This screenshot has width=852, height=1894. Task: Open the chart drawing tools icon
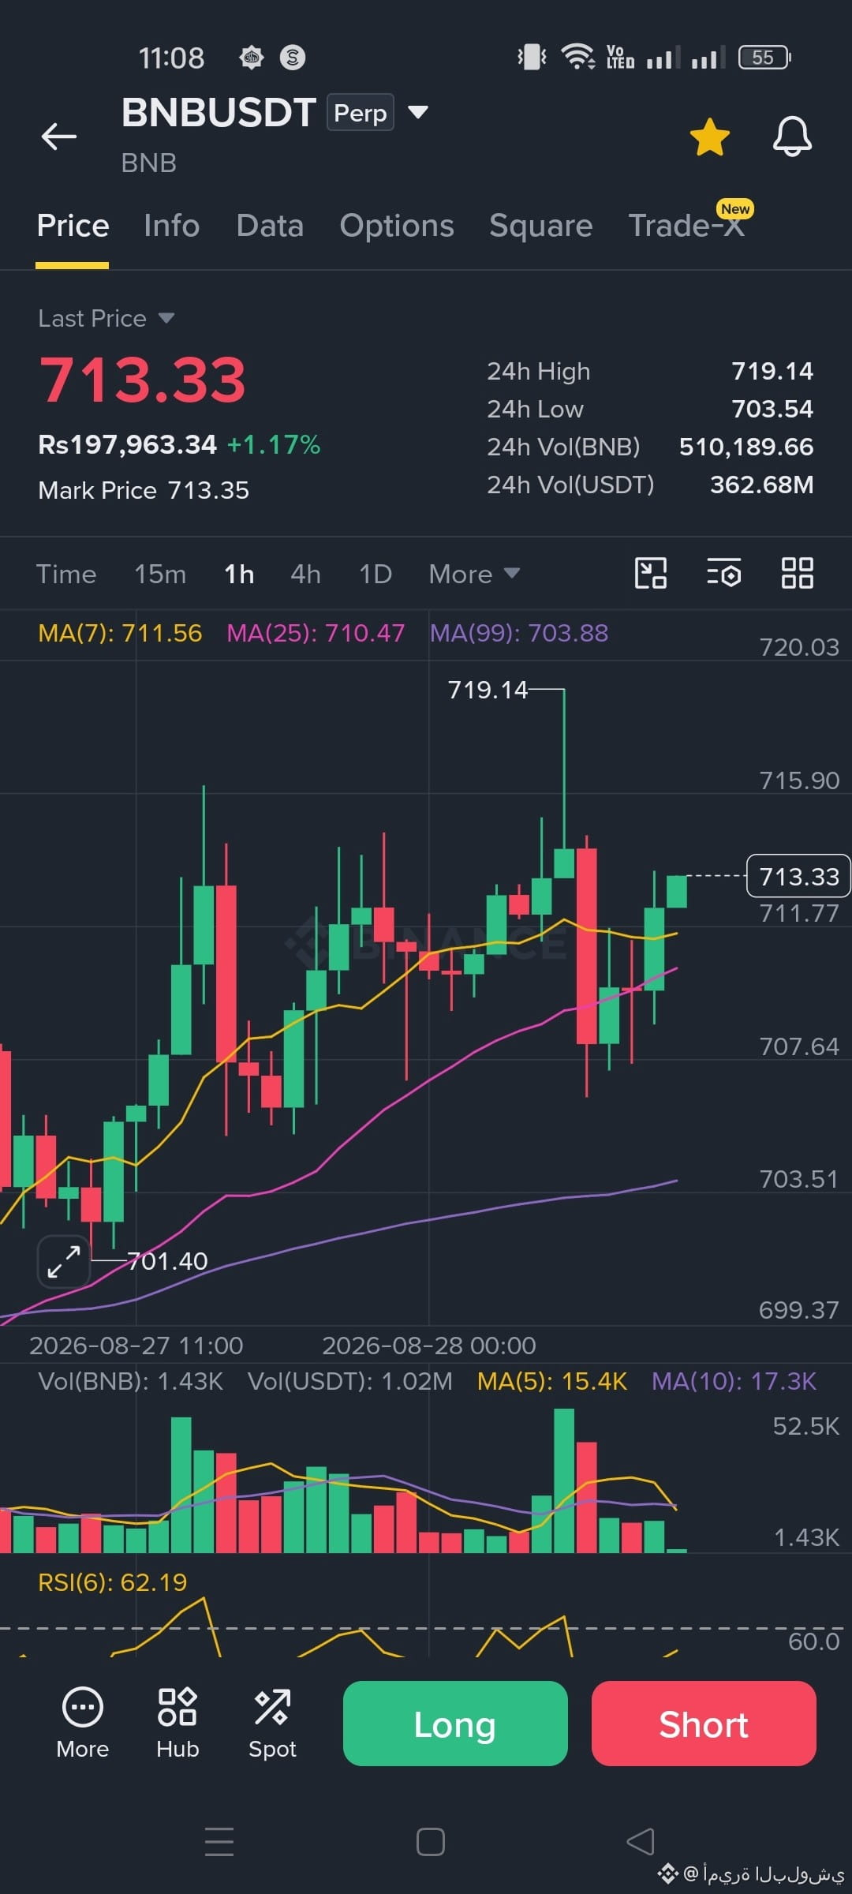[x=651, y=573]
